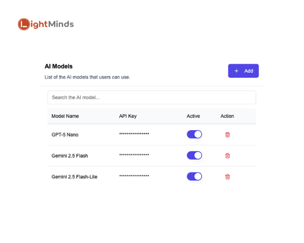
Task: Click the masked API key for GPT-5 Nano
Action: point(134,134)
